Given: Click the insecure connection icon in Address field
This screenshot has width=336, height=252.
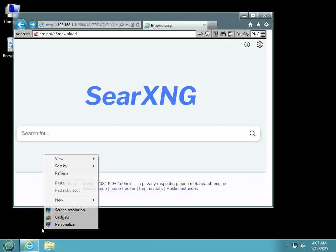Looking at the screenshot, I should (x=36, y=34).
